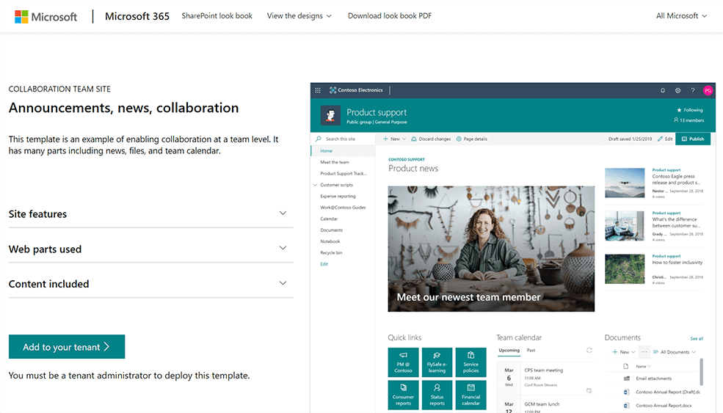Click the Add to your tenant button
The image size is (723, 413).
click(x=67, y=347)
